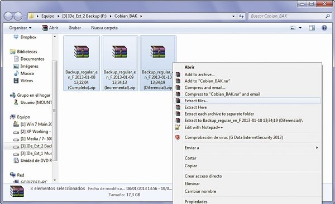Select the Diferencial.zip backup file
335x204 pixels.
pyautogui.click(x=158, y=63)
